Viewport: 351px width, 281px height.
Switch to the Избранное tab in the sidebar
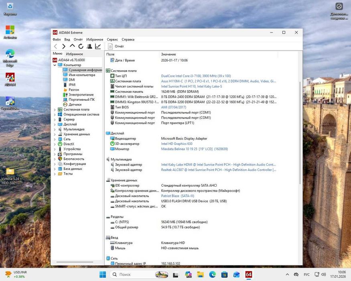tap(74, 54)
